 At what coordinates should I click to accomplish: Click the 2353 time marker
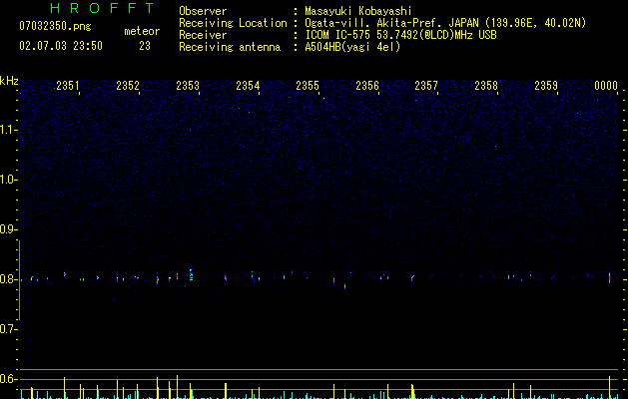(188, 86)
